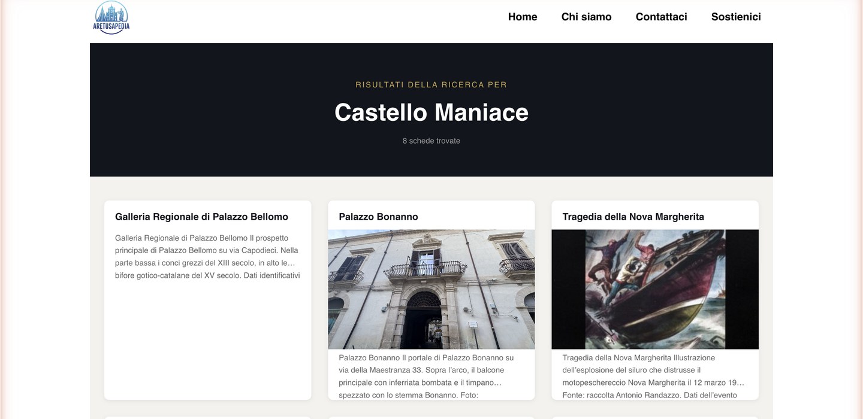Click the Nova Margherita explosion illustration
The image size is (863, 419).
click(654, 289)
